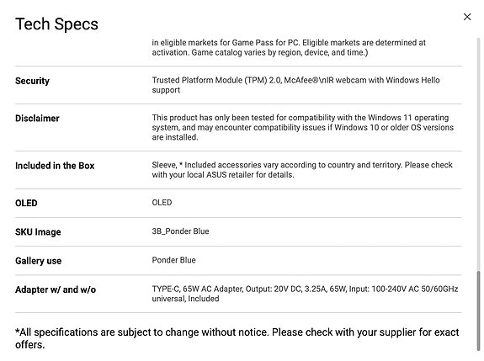Click the vertical scrollbar thumb
Viewport: 484px width, 361px height.
pyautogui.click(x=478, y=311)
